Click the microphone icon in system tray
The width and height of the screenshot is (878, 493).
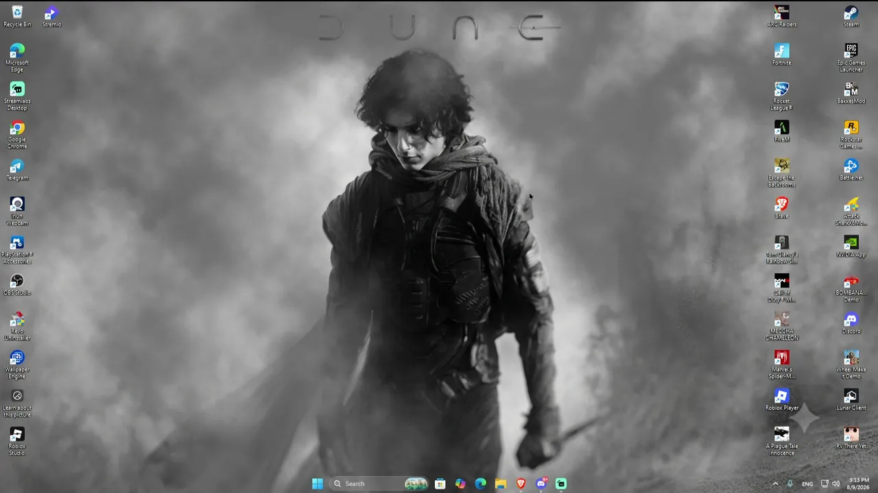[x=790, y=484]
